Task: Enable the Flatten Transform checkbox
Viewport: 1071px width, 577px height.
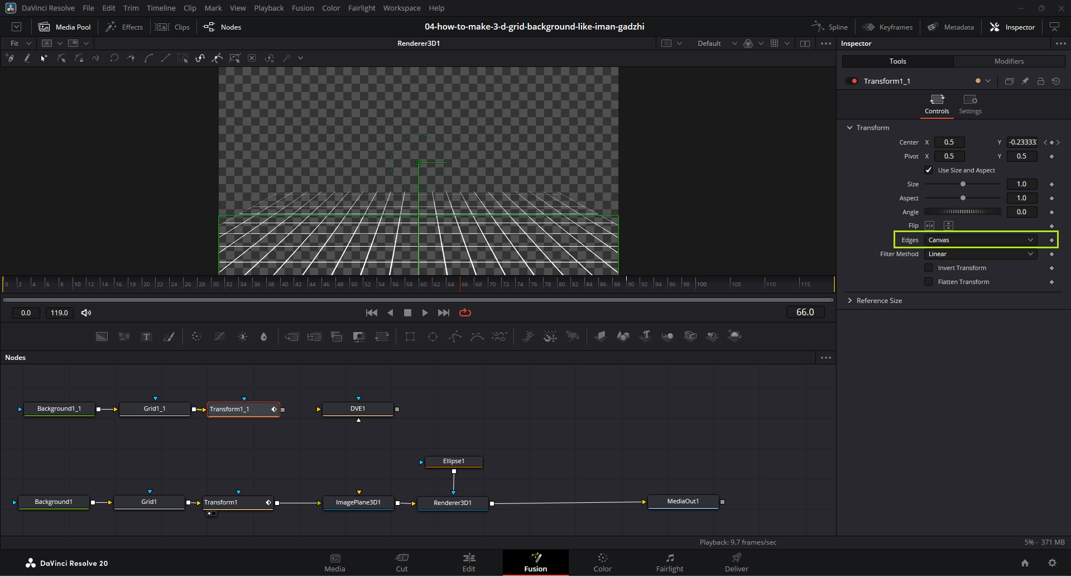Action: coord(929,282)
